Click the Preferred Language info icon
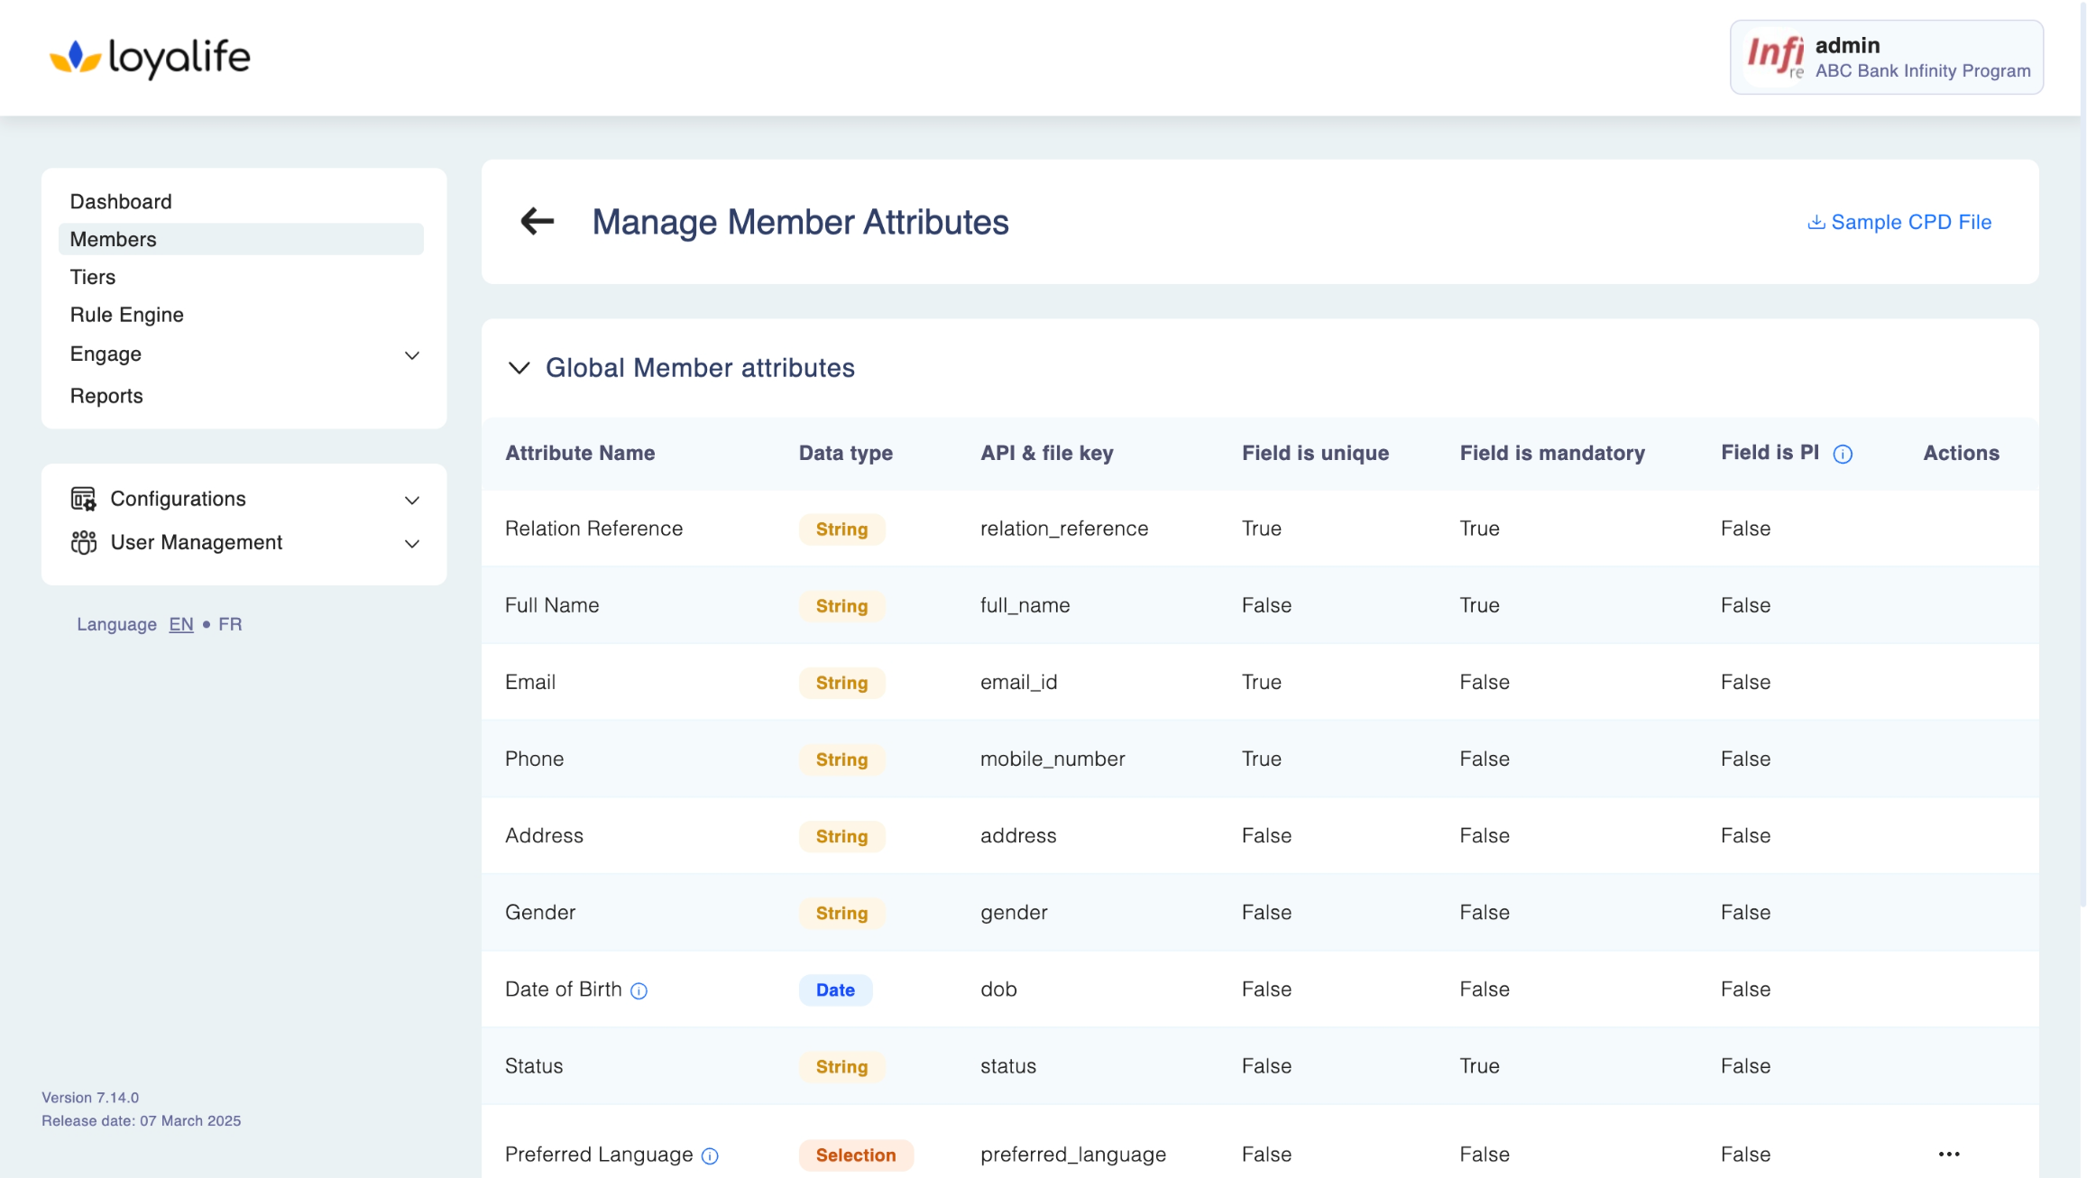Viewport: 2087px width, 1178px height. [710, 1155]
